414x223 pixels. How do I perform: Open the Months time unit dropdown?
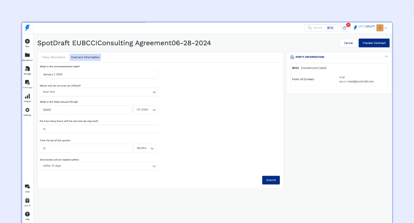click(145, 148)
